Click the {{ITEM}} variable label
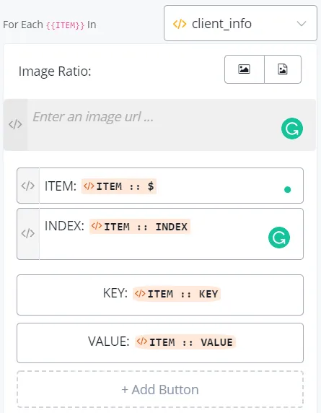 [65, 25]
